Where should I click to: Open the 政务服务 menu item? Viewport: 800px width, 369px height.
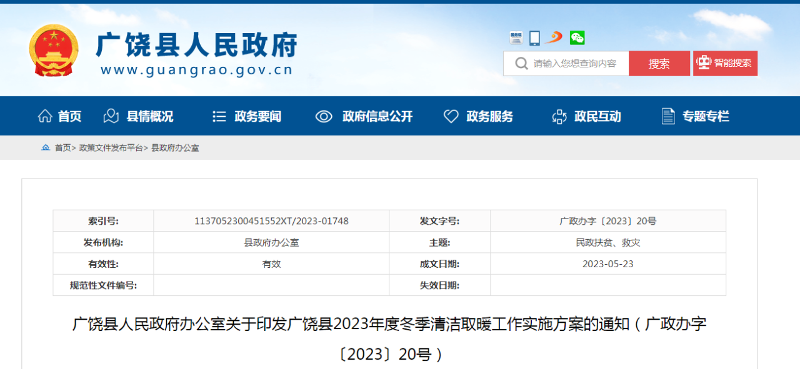coord(490,116)
